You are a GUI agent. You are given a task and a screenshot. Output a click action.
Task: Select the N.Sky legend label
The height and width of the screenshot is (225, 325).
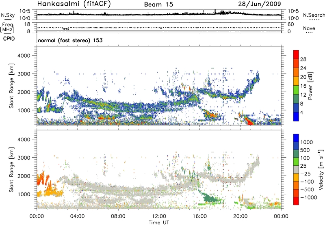(x=8, y=15)
